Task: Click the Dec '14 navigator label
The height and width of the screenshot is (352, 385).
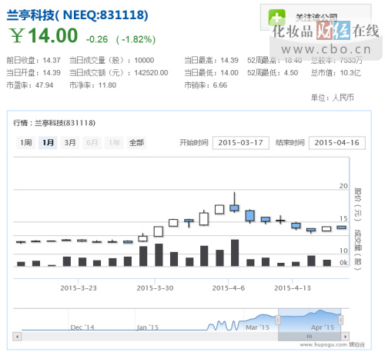Action: point(82,327)
